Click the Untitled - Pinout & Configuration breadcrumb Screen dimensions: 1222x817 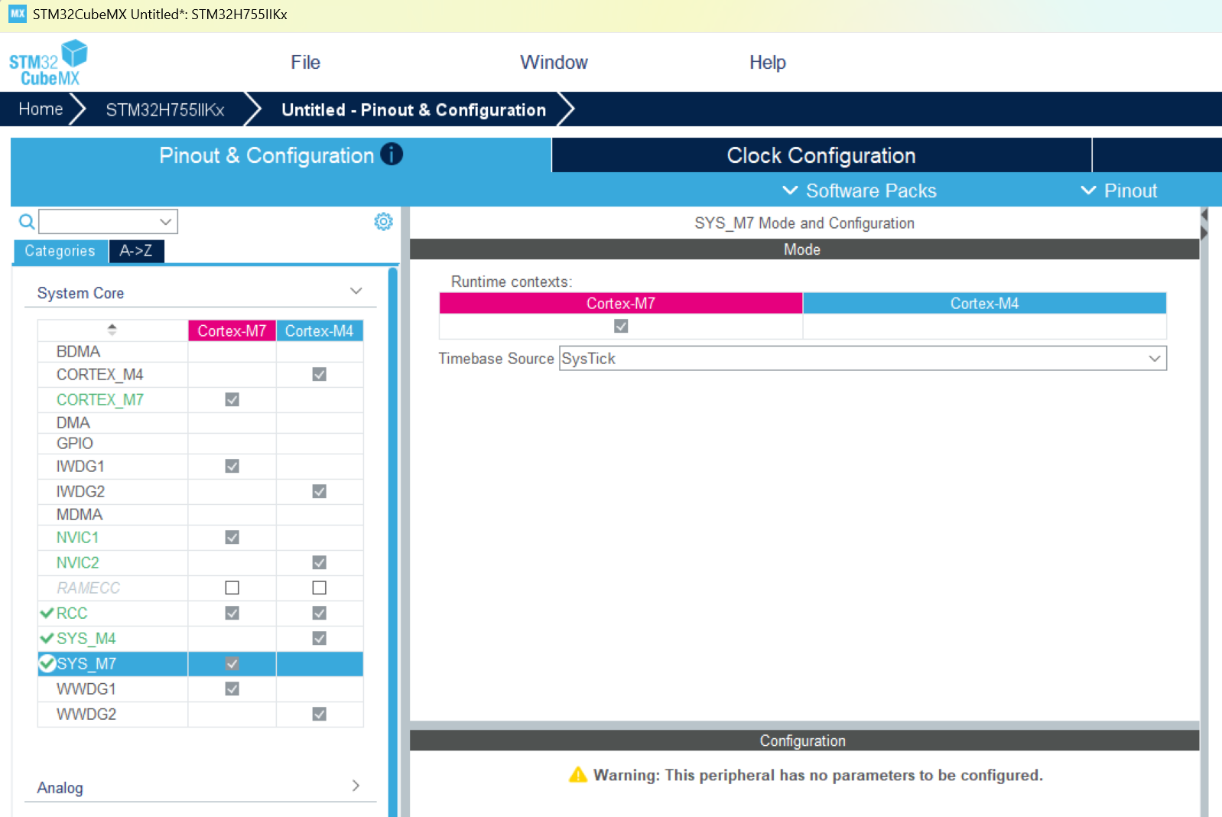tap(414, 109)
